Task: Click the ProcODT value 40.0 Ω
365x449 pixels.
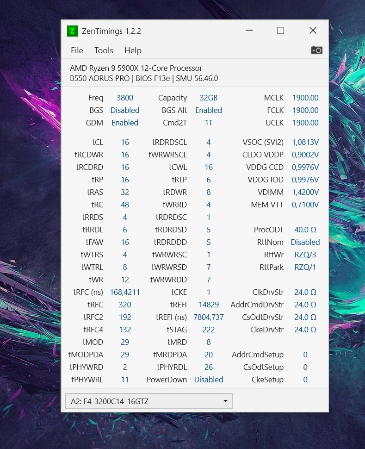Action: tap(305, 230)
